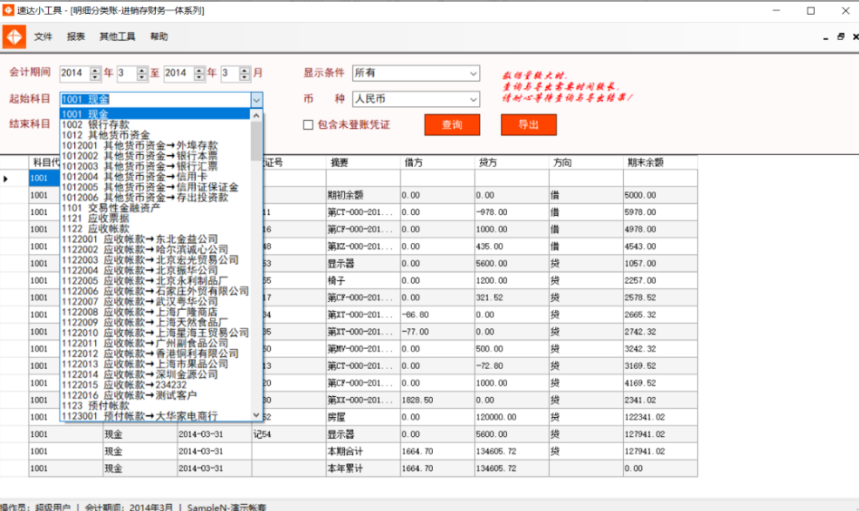The width and height of the screenshot is (859, 511).
Task: Open the 报表 menu
Action: tap(76, 37)
